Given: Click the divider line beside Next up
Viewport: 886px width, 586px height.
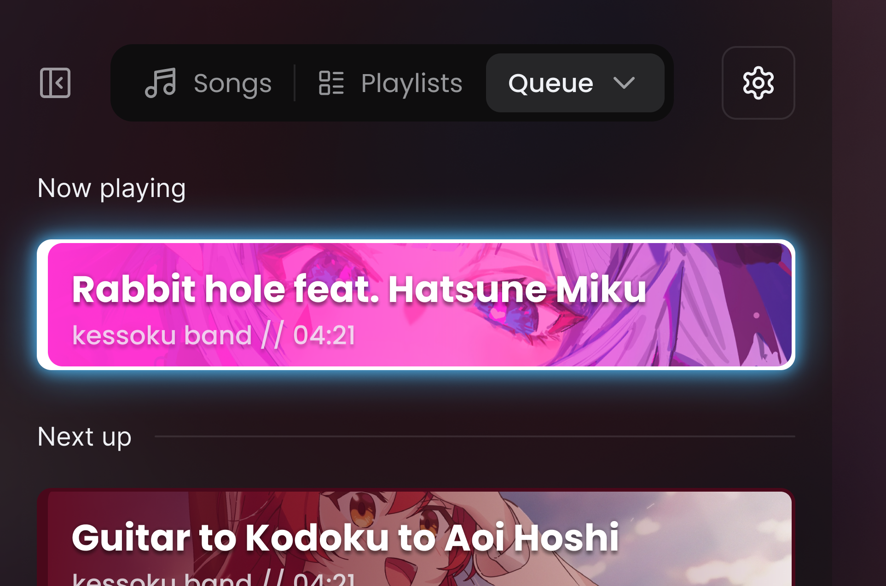Looking at the screenshot, I should point(475,436).
